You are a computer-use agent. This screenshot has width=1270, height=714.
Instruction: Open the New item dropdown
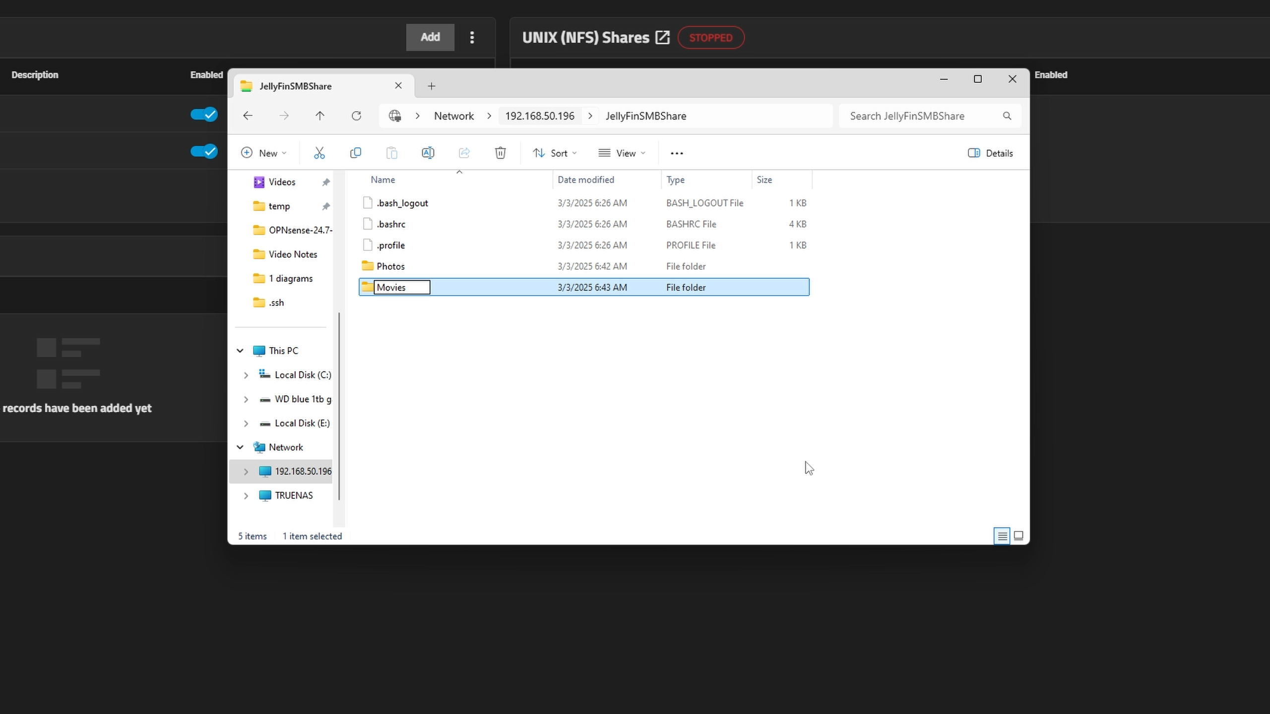[263, 153]
